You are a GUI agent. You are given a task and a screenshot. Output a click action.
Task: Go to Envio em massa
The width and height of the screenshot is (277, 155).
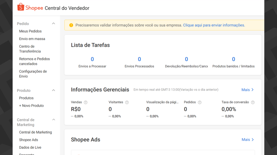pyautogui.click(x=32, y=39)
